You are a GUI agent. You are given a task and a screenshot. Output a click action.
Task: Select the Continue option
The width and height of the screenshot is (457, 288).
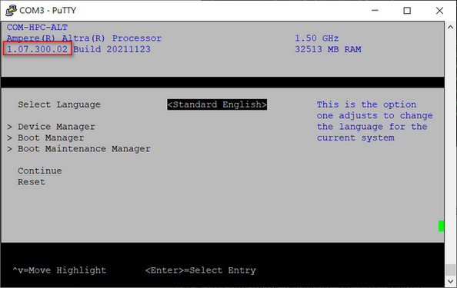click(40, 170)
